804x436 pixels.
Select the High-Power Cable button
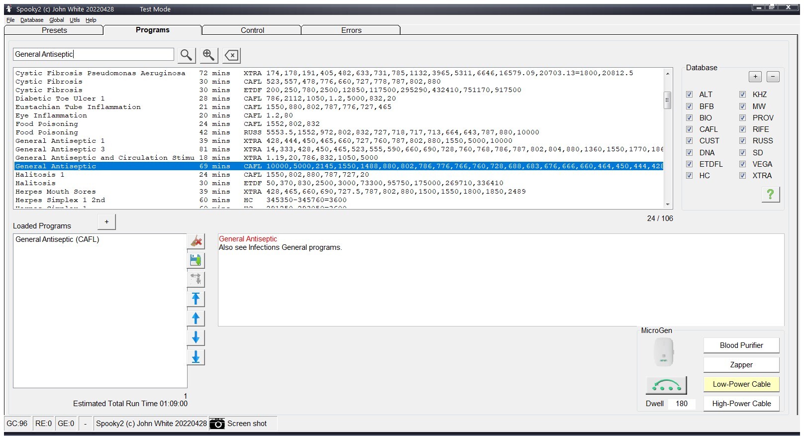tap(741, 404)
